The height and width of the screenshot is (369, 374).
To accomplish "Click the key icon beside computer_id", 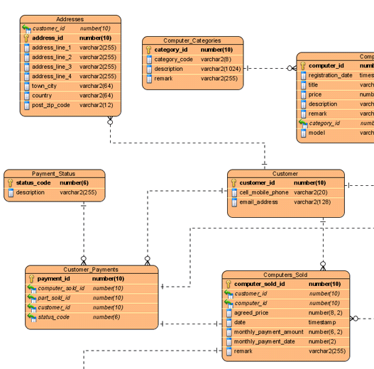I will coord(303,66).
